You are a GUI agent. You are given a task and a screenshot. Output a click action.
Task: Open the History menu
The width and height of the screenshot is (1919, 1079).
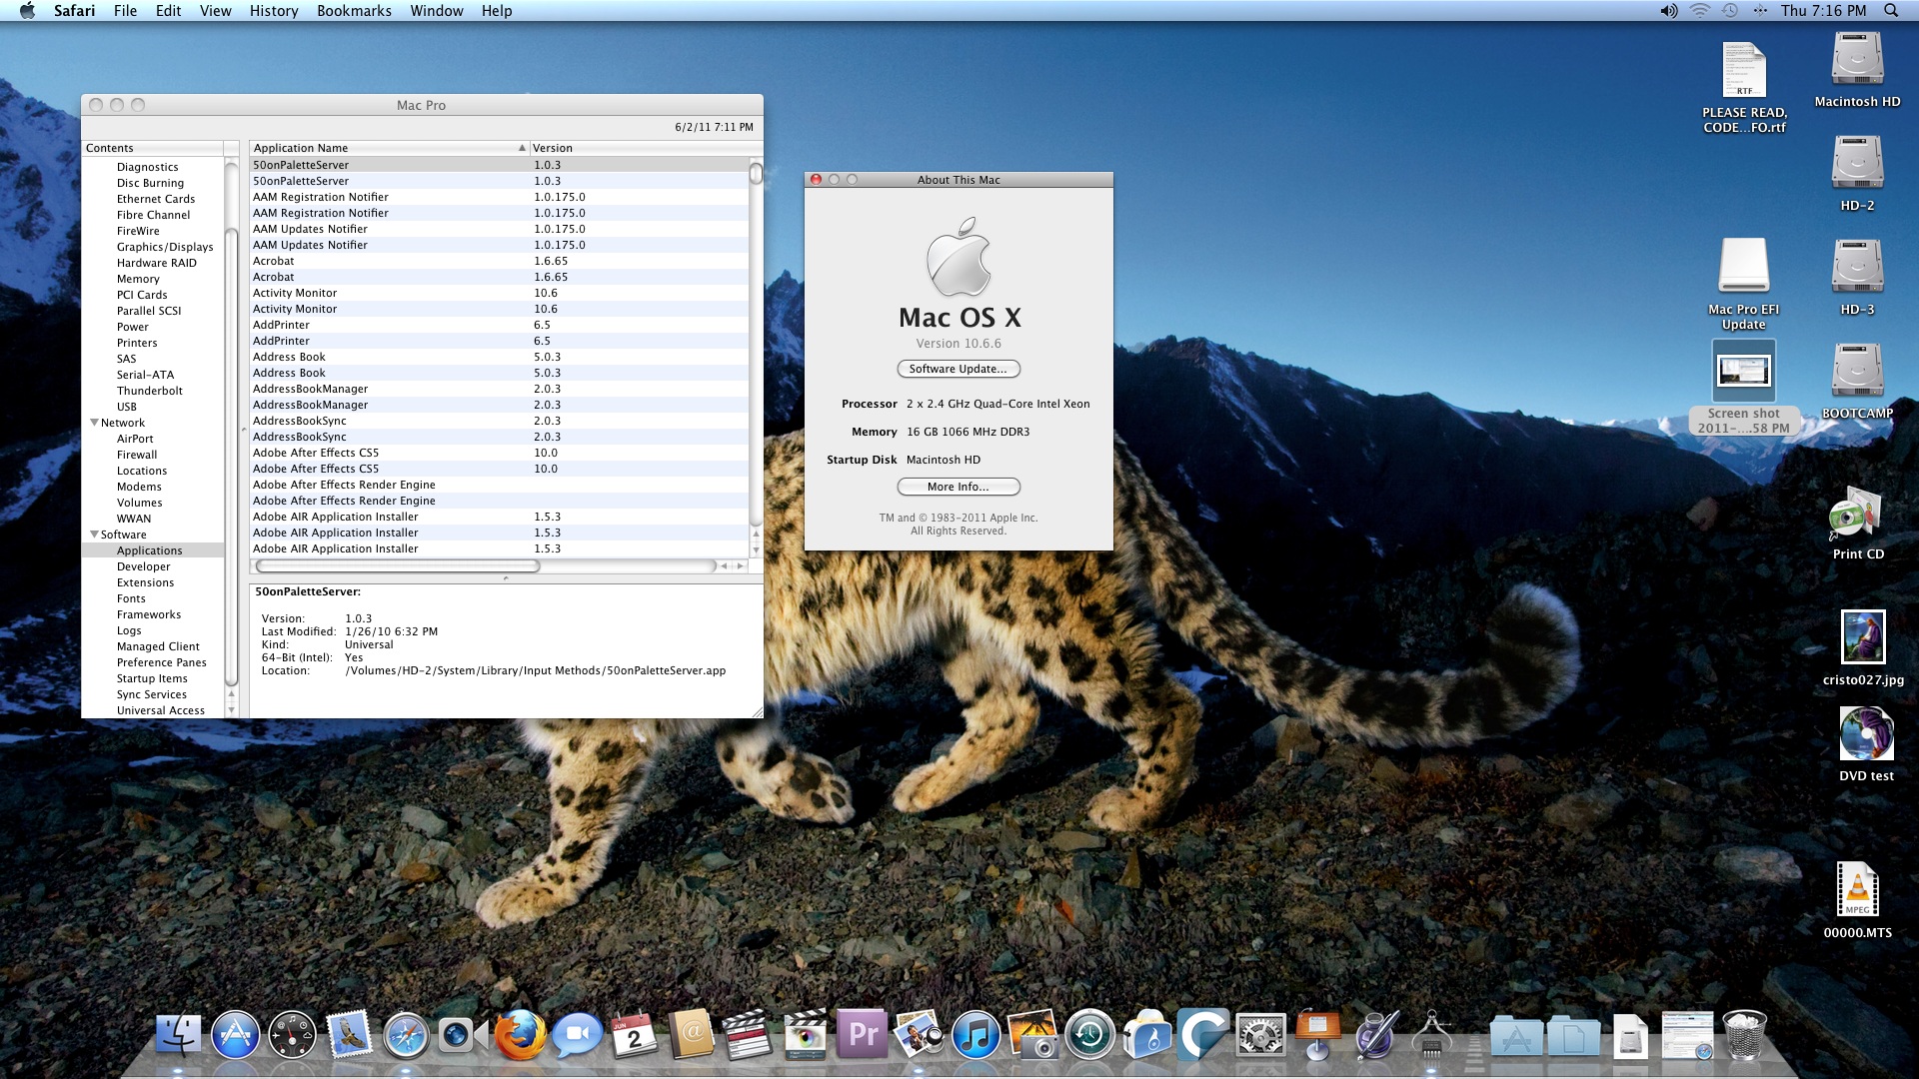(274, 11)
